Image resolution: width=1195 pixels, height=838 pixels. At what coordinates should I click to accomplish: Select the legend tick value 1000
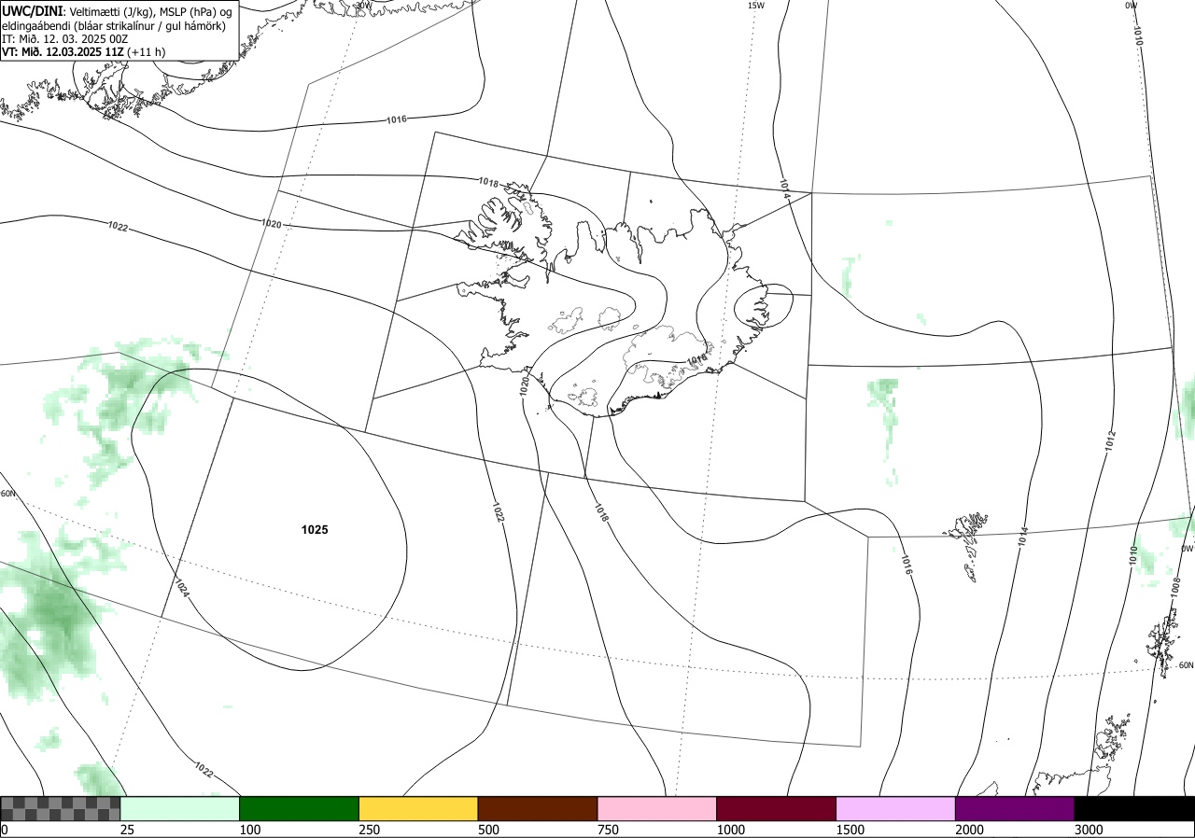point(730,830)
